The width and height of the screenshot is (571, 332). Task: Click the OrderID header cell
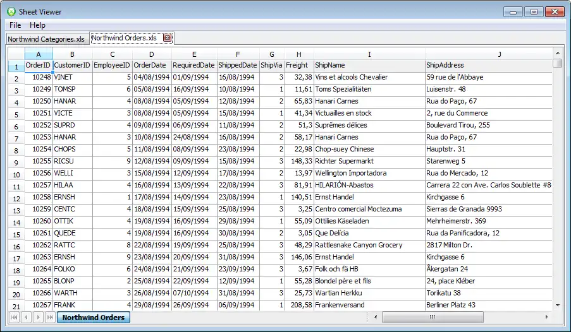(x=39, y=65)
